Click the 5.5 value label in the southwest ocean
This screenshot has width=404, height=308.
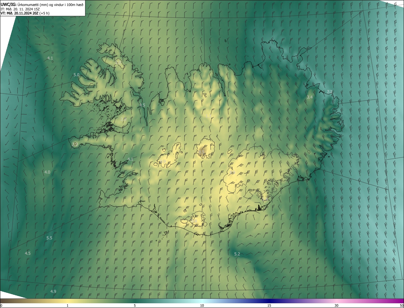[49, 238]
